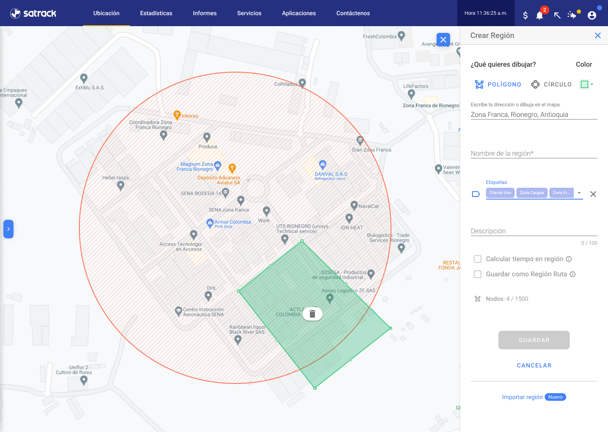Open the Importar región link

[x=522, y=397]
